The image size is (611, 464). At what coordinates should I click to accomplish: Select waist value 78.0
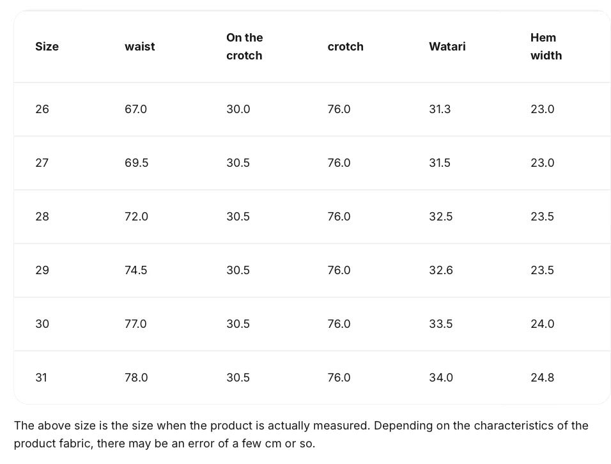(136, 378)
